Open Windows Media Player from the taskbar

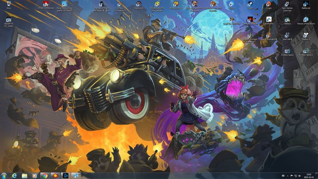click(x=35, y=176)
